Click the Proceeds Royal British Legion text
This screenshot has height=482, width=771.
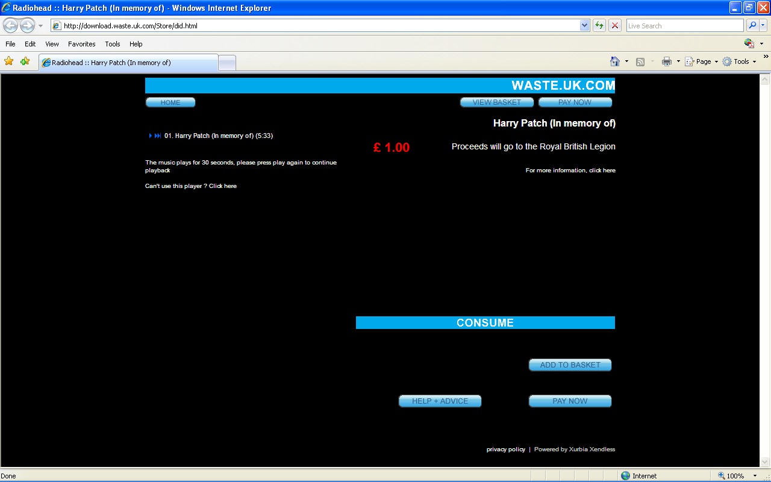pyautogui.click(x=534, y=146)
